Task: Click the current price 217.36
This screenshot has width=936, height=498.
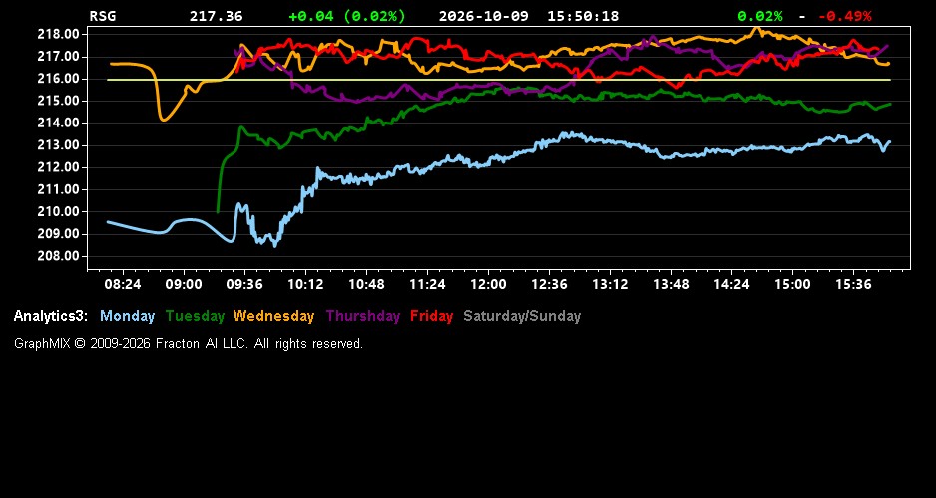Action: 217,16
